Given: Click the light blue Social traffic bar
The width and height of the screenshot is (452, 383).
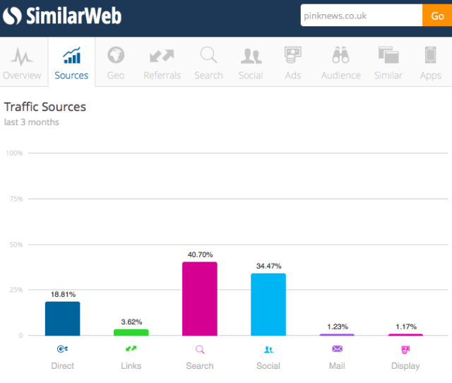Looking at the screenshot, I should tap(268, 304).
